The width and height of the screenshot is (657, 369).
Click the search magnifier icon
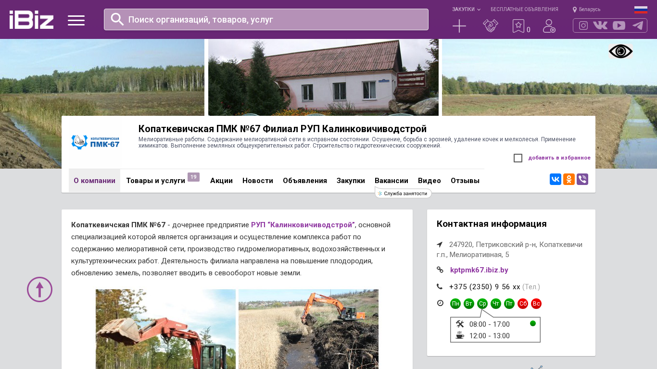[x=117, y=19]
